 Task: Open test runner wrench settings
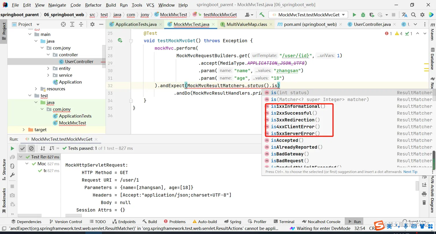point(12,175)
